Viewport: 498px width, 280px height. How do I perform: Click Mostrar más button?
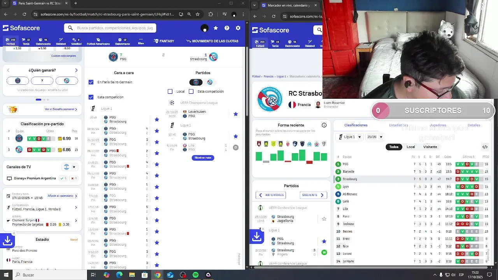[203, 157]
